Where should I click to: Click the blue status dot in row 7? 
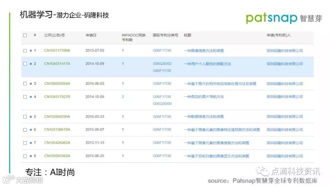click(31, 143)
